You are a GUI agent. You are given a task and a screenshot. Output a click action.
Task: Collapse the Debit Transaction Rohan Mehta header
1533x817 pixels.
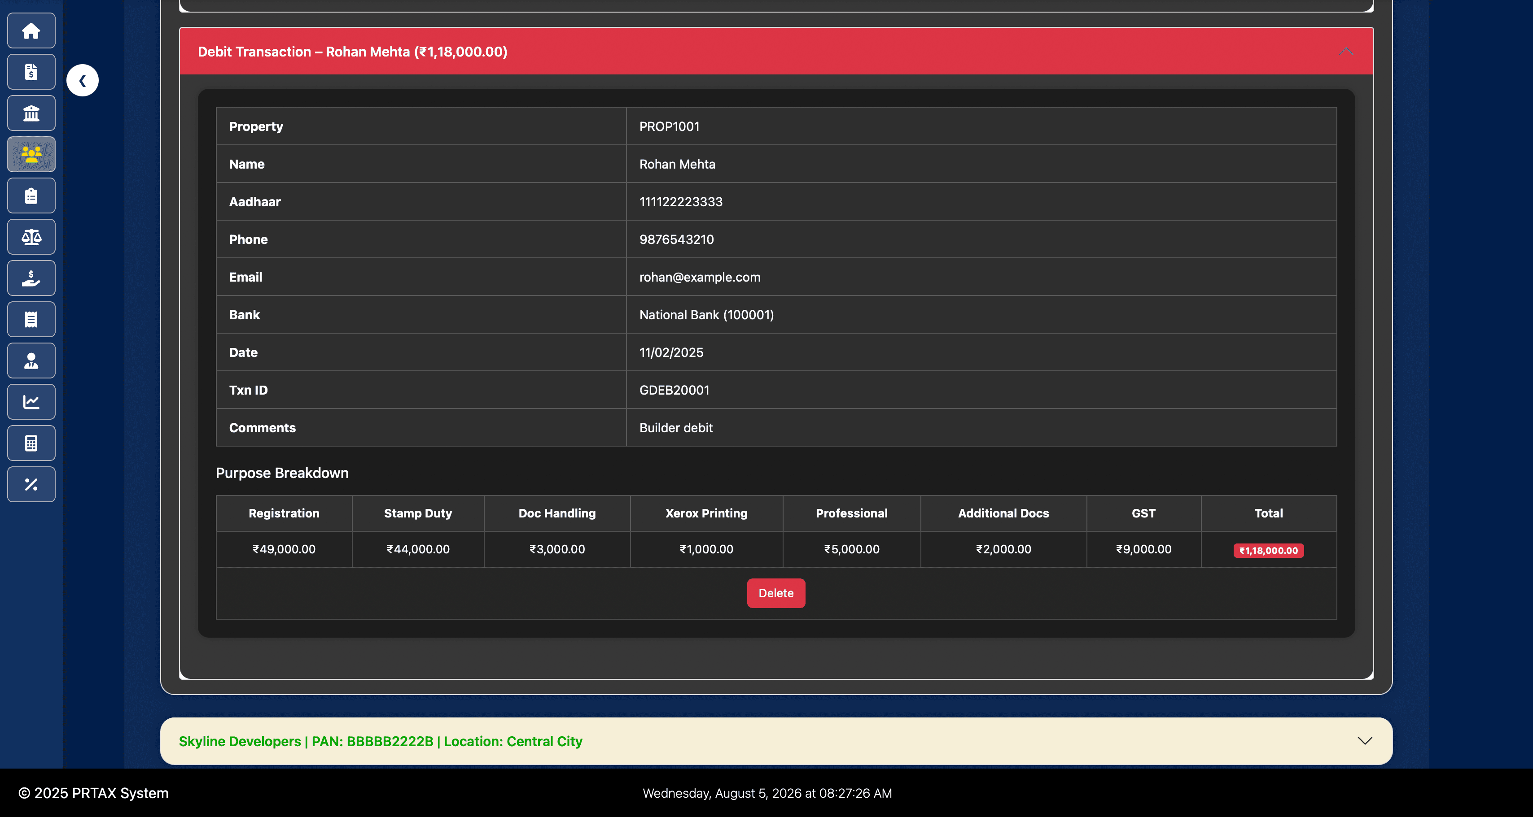click(776, 51)
